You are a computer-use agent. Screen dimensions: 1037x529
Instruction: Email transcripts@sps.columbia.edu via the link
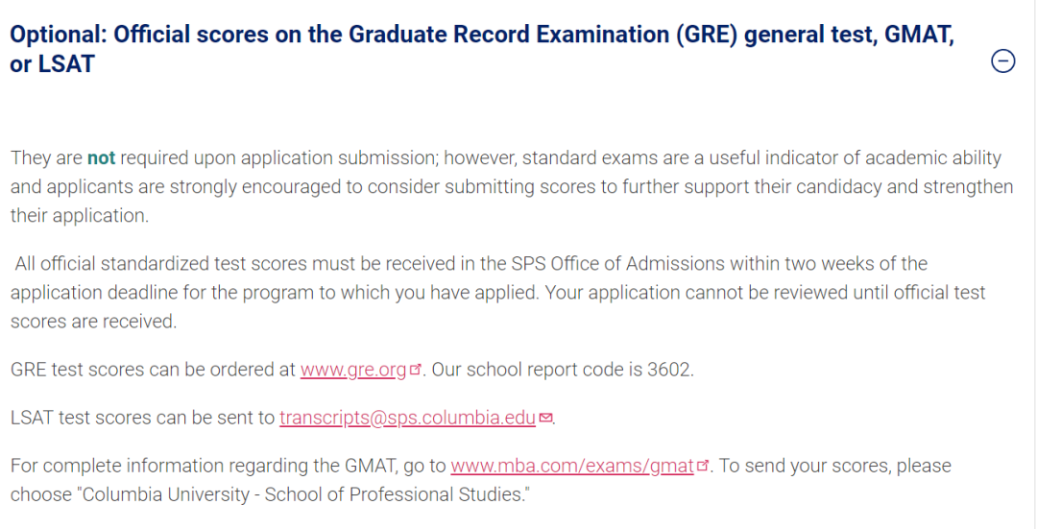point(407,418)
